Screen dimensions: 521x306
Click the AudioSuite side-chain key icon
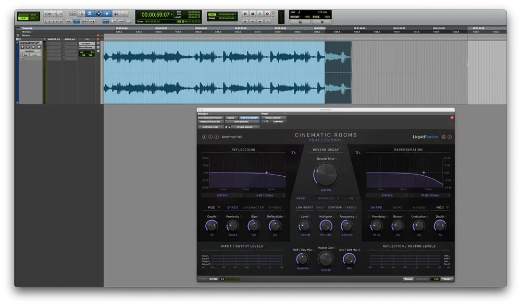pos(228,127)
